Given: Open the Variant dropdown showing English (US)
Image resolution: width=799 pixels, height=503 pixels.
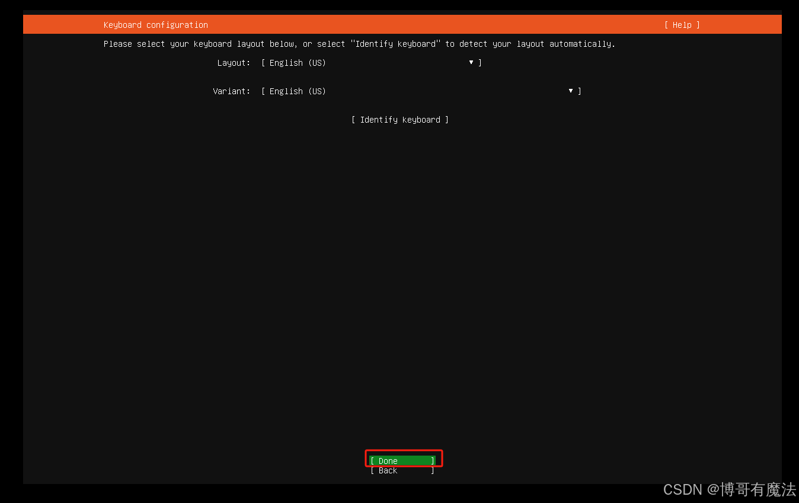Looking at the screenshot, I should pyautogui.click(x=415, y=91).
